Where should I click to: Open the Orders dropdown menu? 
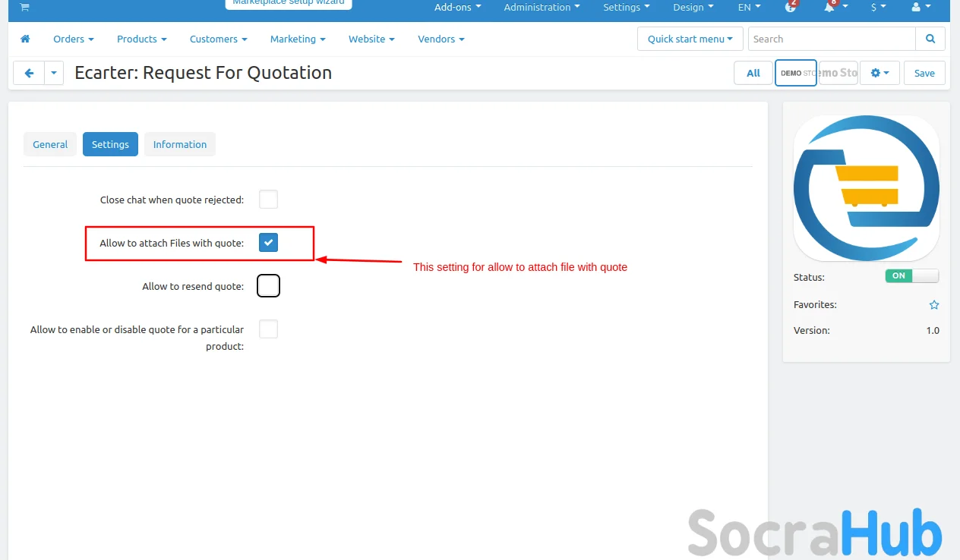click(x=73, y=39)
